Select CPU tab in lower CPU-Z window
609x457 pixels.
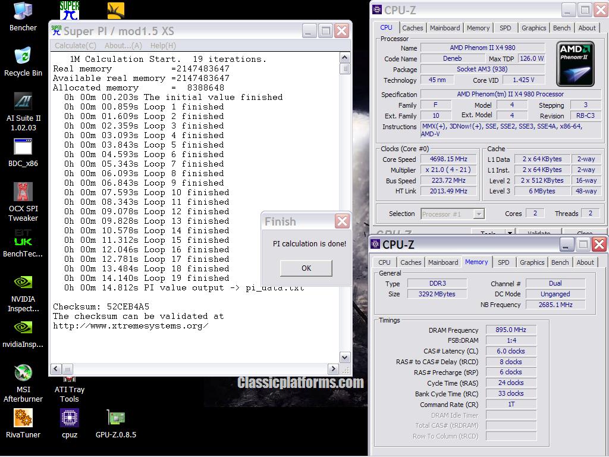384,262
